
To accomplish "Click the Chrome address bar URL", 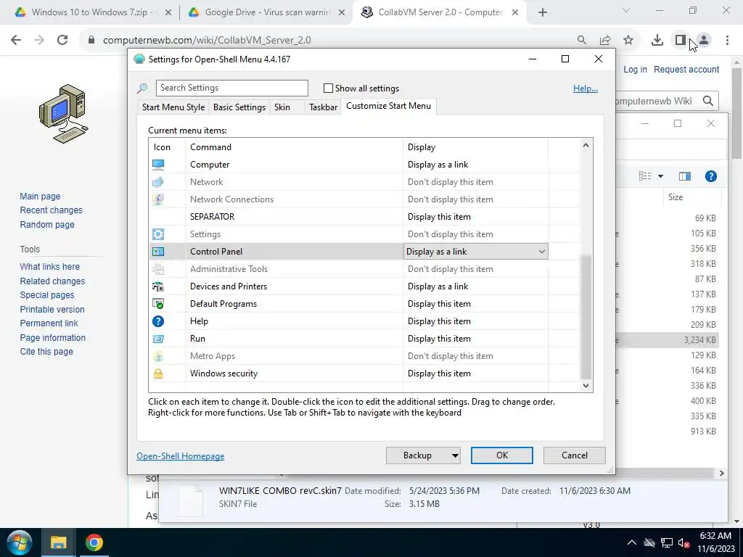I will tap(207, 41).
